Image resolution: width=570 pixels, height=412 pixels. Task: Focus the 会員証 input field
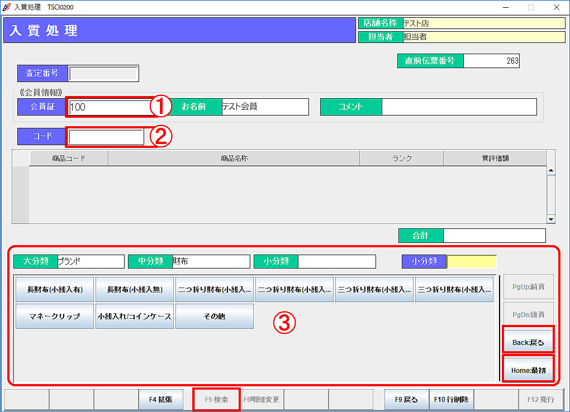pos(108,107)
